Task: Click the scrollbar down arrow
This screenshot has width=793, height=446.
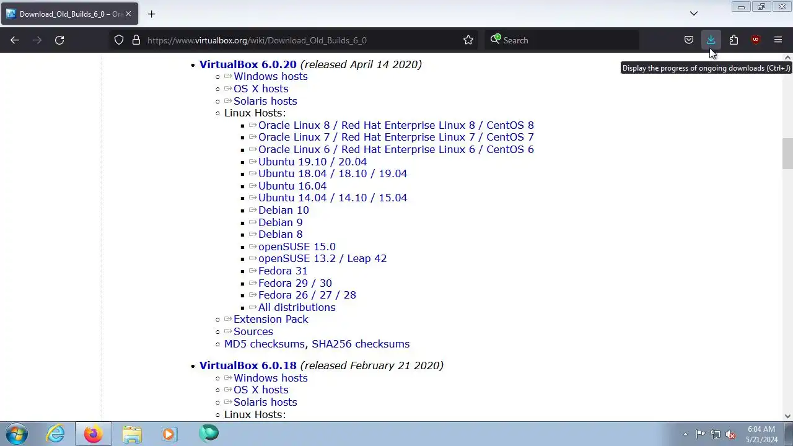Action: point(787,416)
